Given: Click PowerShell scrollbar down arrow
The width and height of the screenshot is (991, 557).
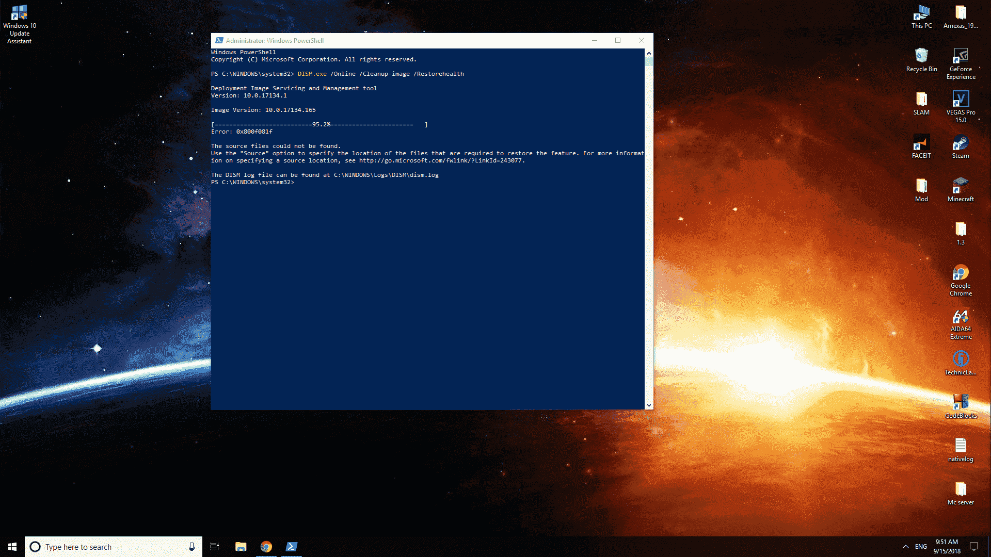Looking at the screenshot, I should (x=649, y=405).
